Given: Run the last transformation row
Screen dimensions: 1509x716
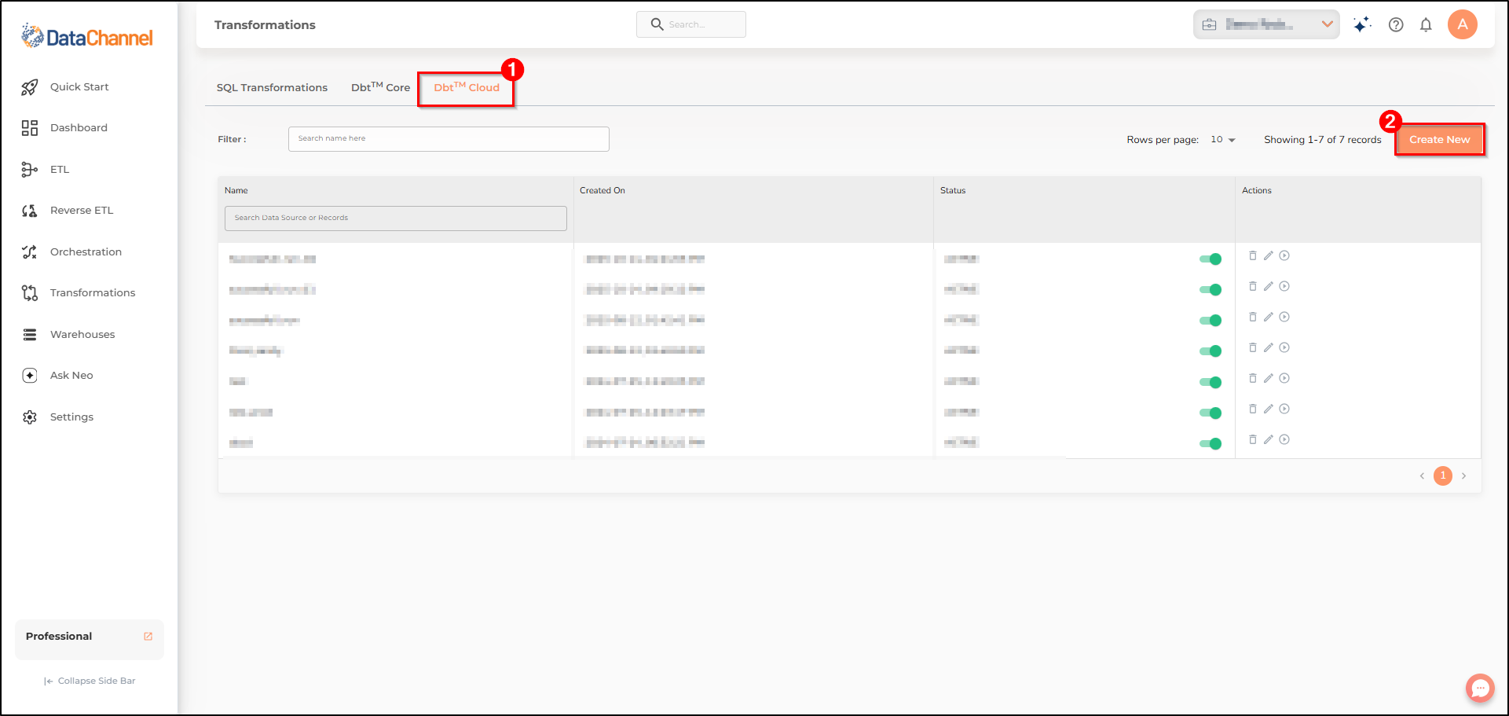Looking at the screenshot, I should coord(1284,439).
